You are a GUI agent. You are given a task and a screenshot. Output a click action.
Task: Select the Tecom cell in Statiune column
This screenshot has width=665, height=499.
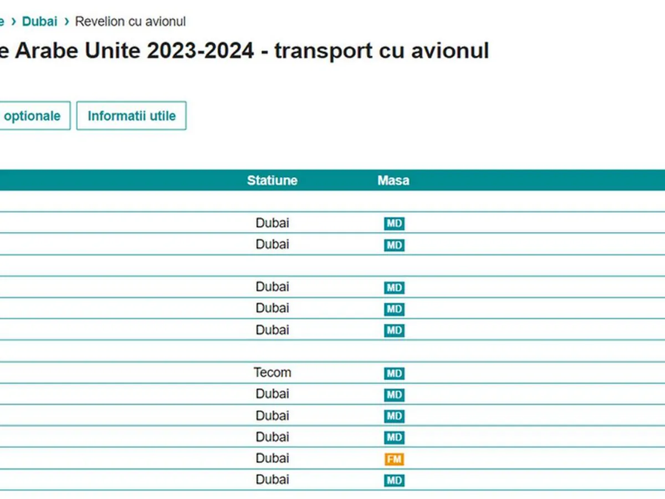(272, 373)
